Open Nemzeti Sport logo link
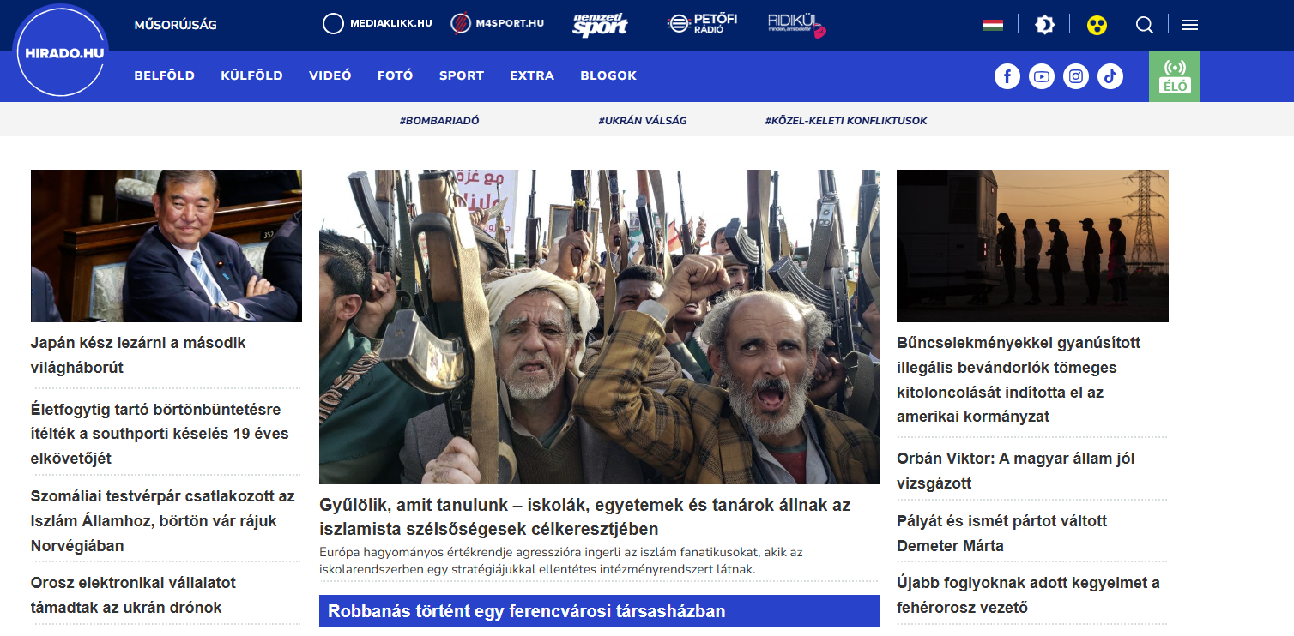Viewport: 1294px width, 636px height. coord(600,25)
